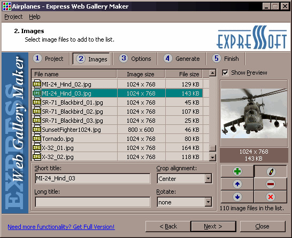292x238 pixels.
Task: Click the Close button
Action: [263, 226]
